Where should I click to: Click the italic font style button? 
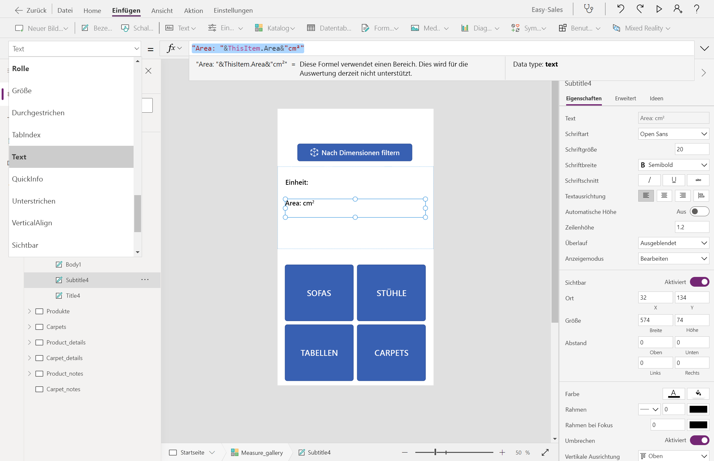649,180
